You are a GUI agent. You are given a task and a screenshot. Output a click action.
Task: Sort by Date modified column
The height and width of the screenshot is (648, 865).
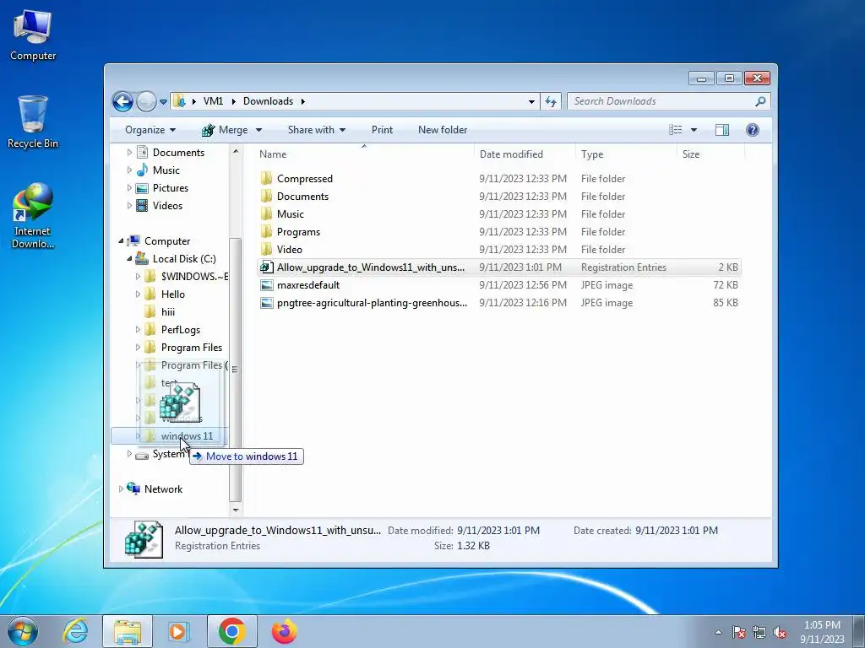(x=524, y=154)
